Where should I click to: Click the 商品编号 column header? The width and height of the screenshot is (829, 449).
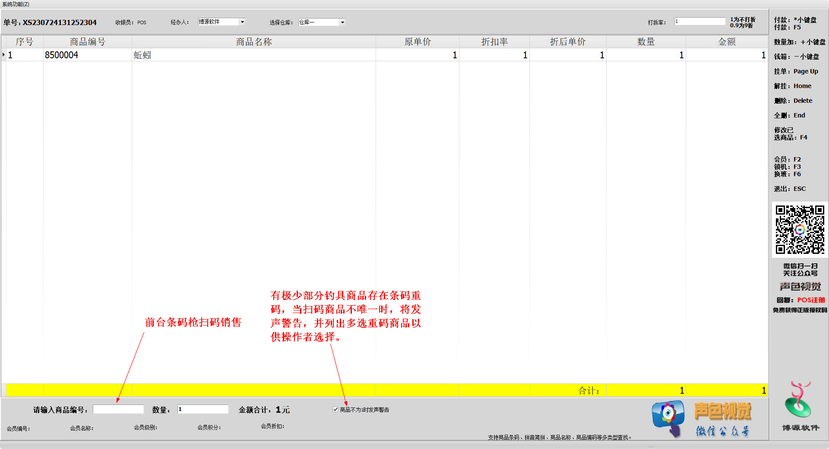(87, 42)
